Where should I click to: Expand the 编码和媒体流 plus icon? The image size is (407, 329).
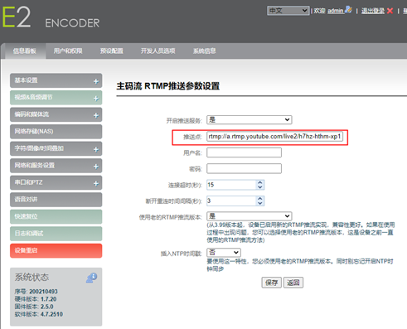96,115
